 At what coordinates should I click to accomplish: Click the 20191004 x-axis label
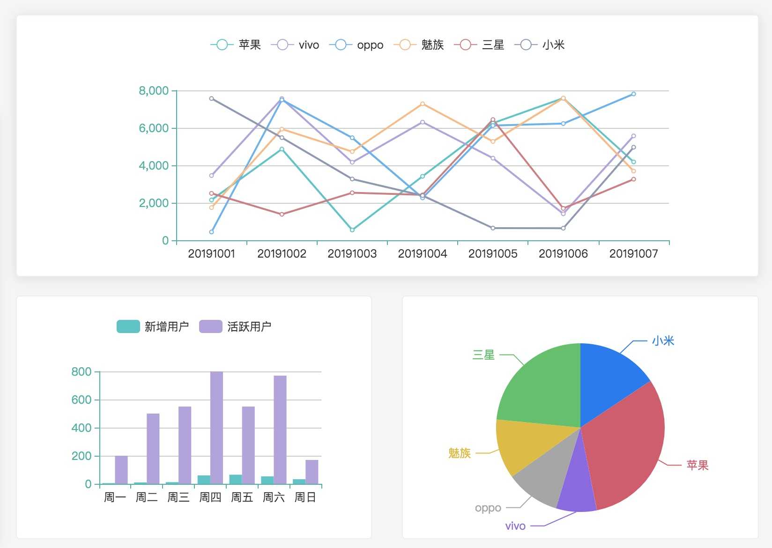tap(423, 254)
